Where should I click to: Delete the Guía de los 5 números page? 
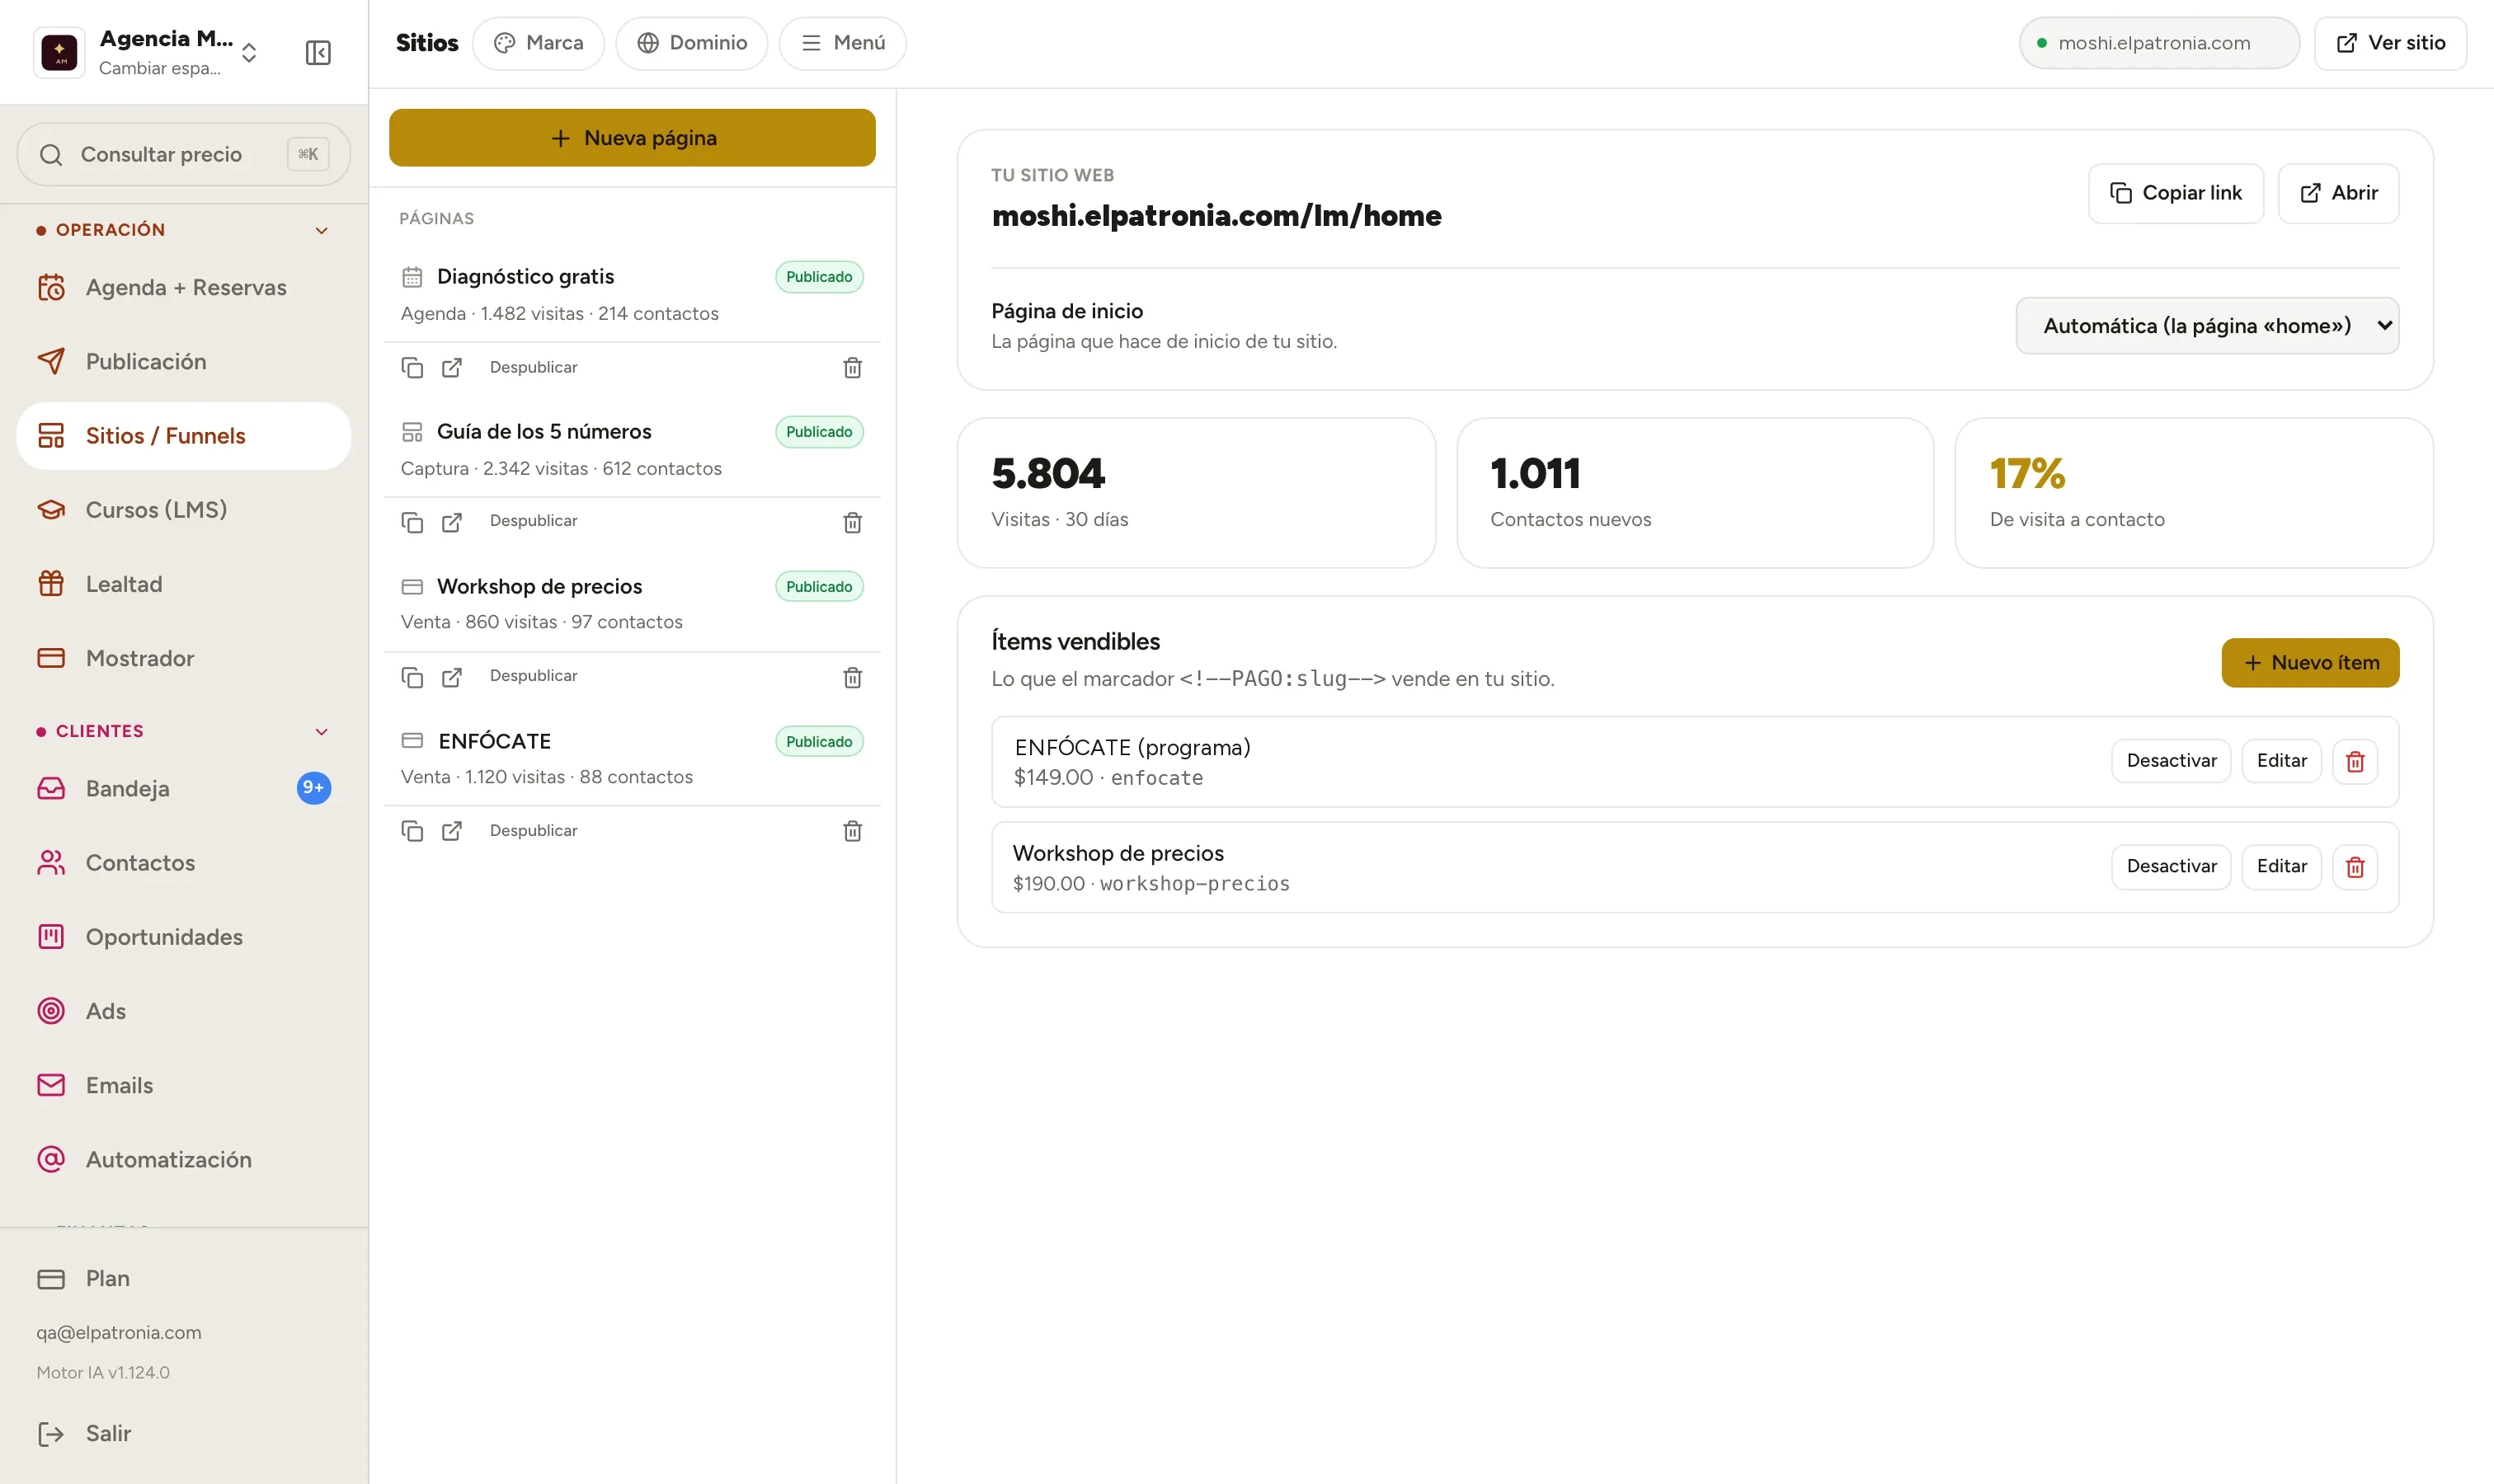click(x=852, y=522)
